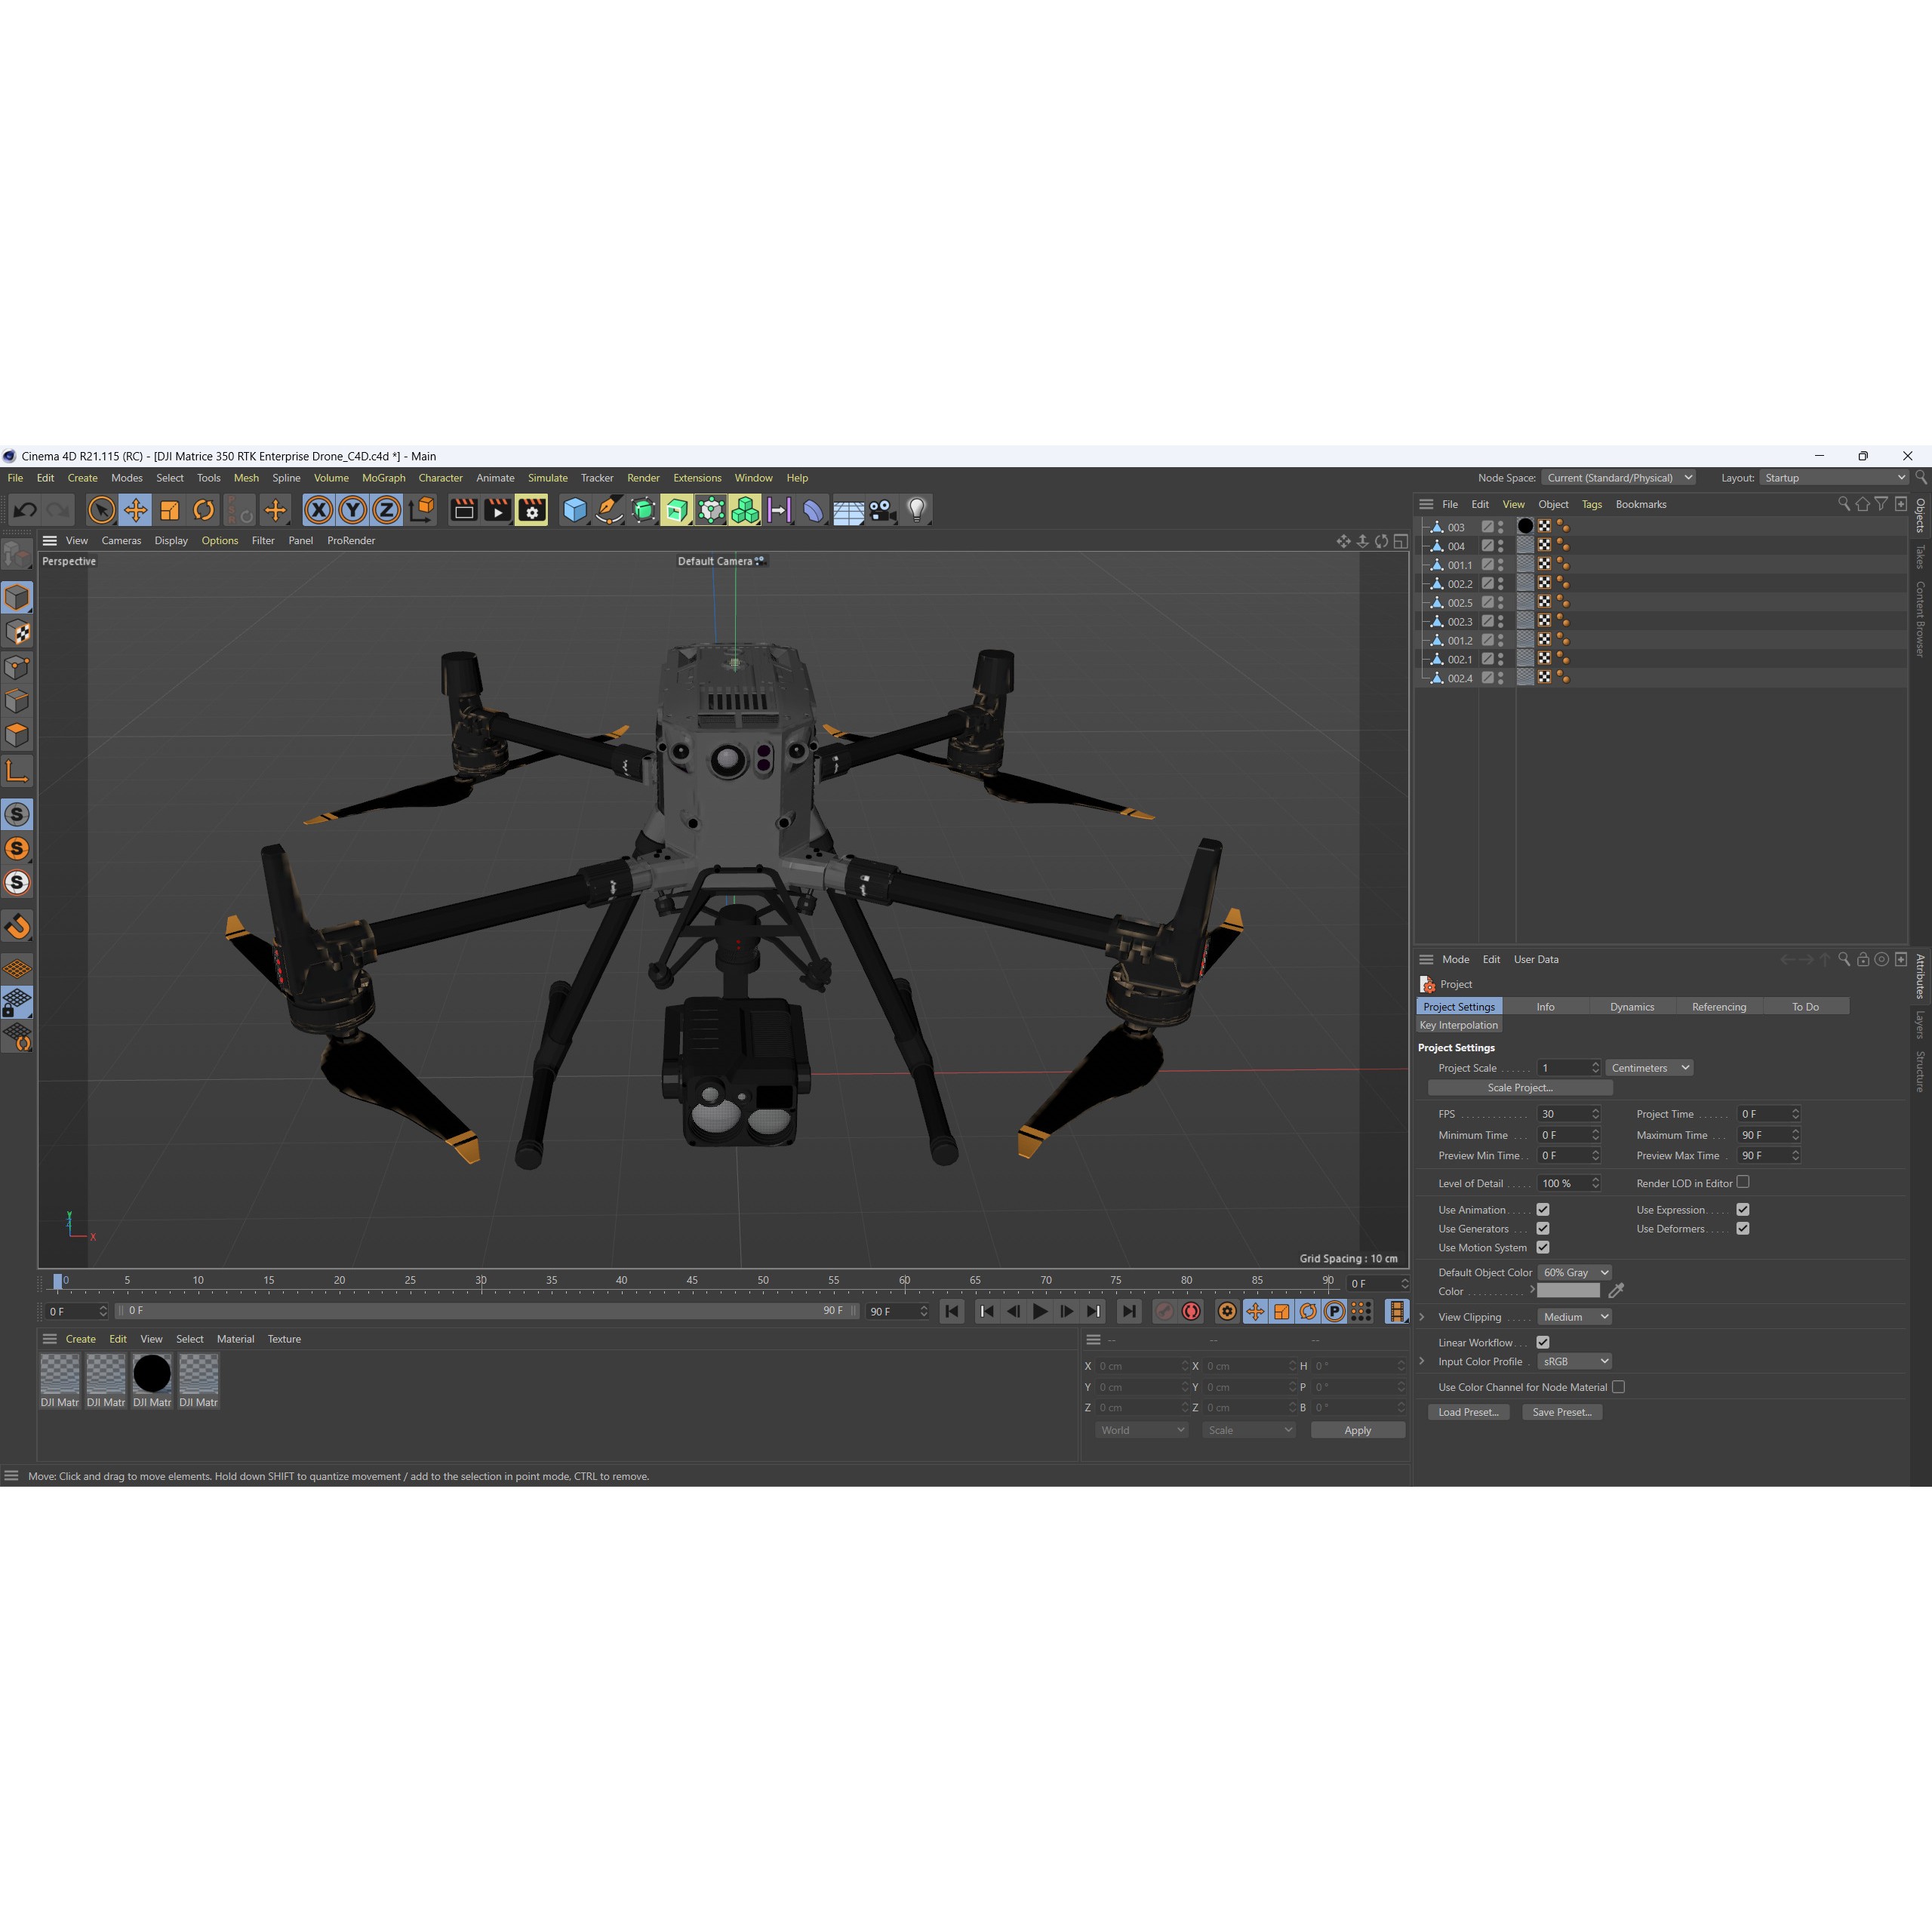Select the Rotate tool

point(204,510)
